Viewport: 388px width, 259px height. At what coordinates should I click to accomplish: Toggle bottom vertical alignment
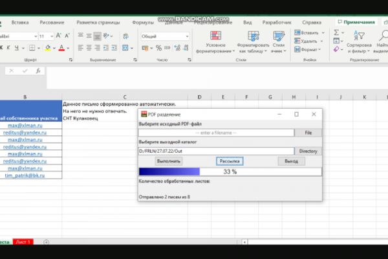click(x=97, y=36)
